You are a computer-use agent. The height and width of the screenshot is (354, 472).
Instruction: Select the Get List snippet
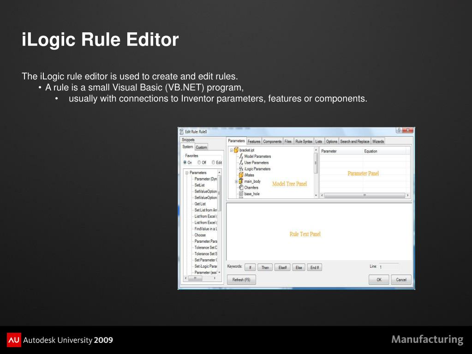[200, 204]
